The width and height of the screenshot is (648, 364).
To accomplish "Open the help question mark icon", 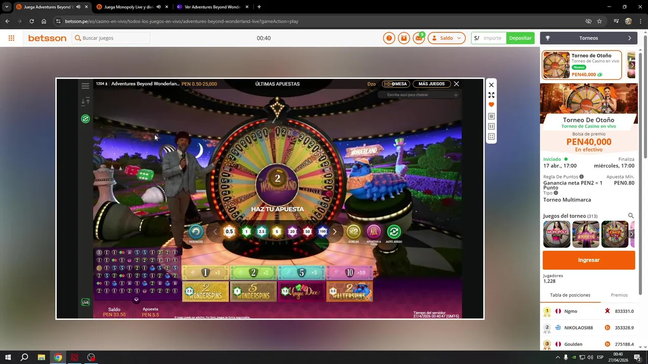I will (x=389, y=38).
